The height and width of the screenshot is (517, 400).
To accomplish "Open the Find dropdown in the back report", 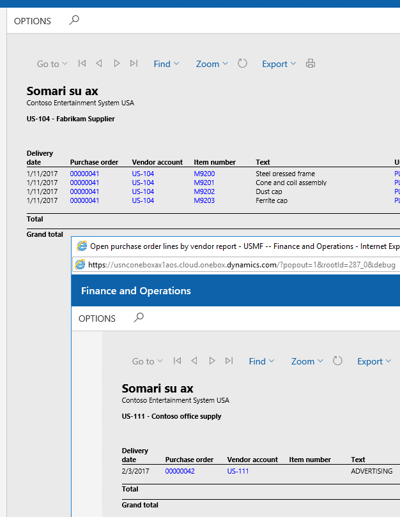I will (166, 64).
